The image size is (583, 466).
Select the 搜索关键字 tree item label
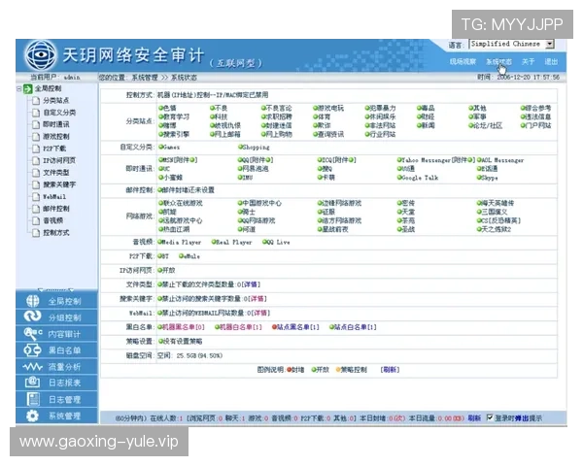(59, 184)
